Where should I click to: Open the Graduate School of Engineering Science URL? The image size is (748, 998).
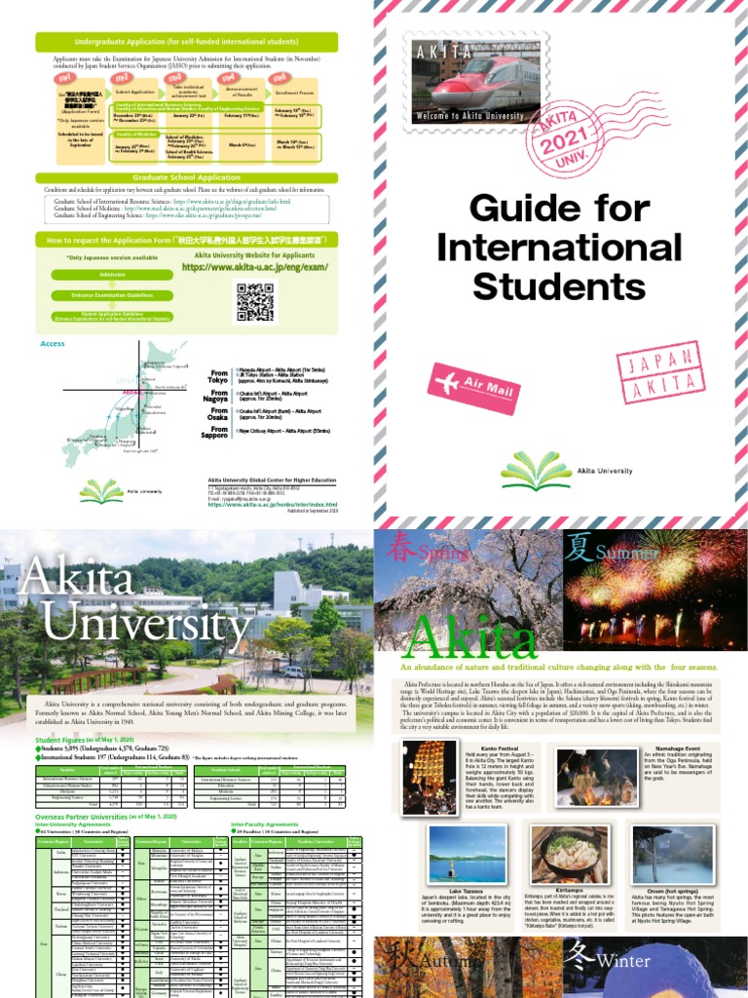(x=204, y=215)
